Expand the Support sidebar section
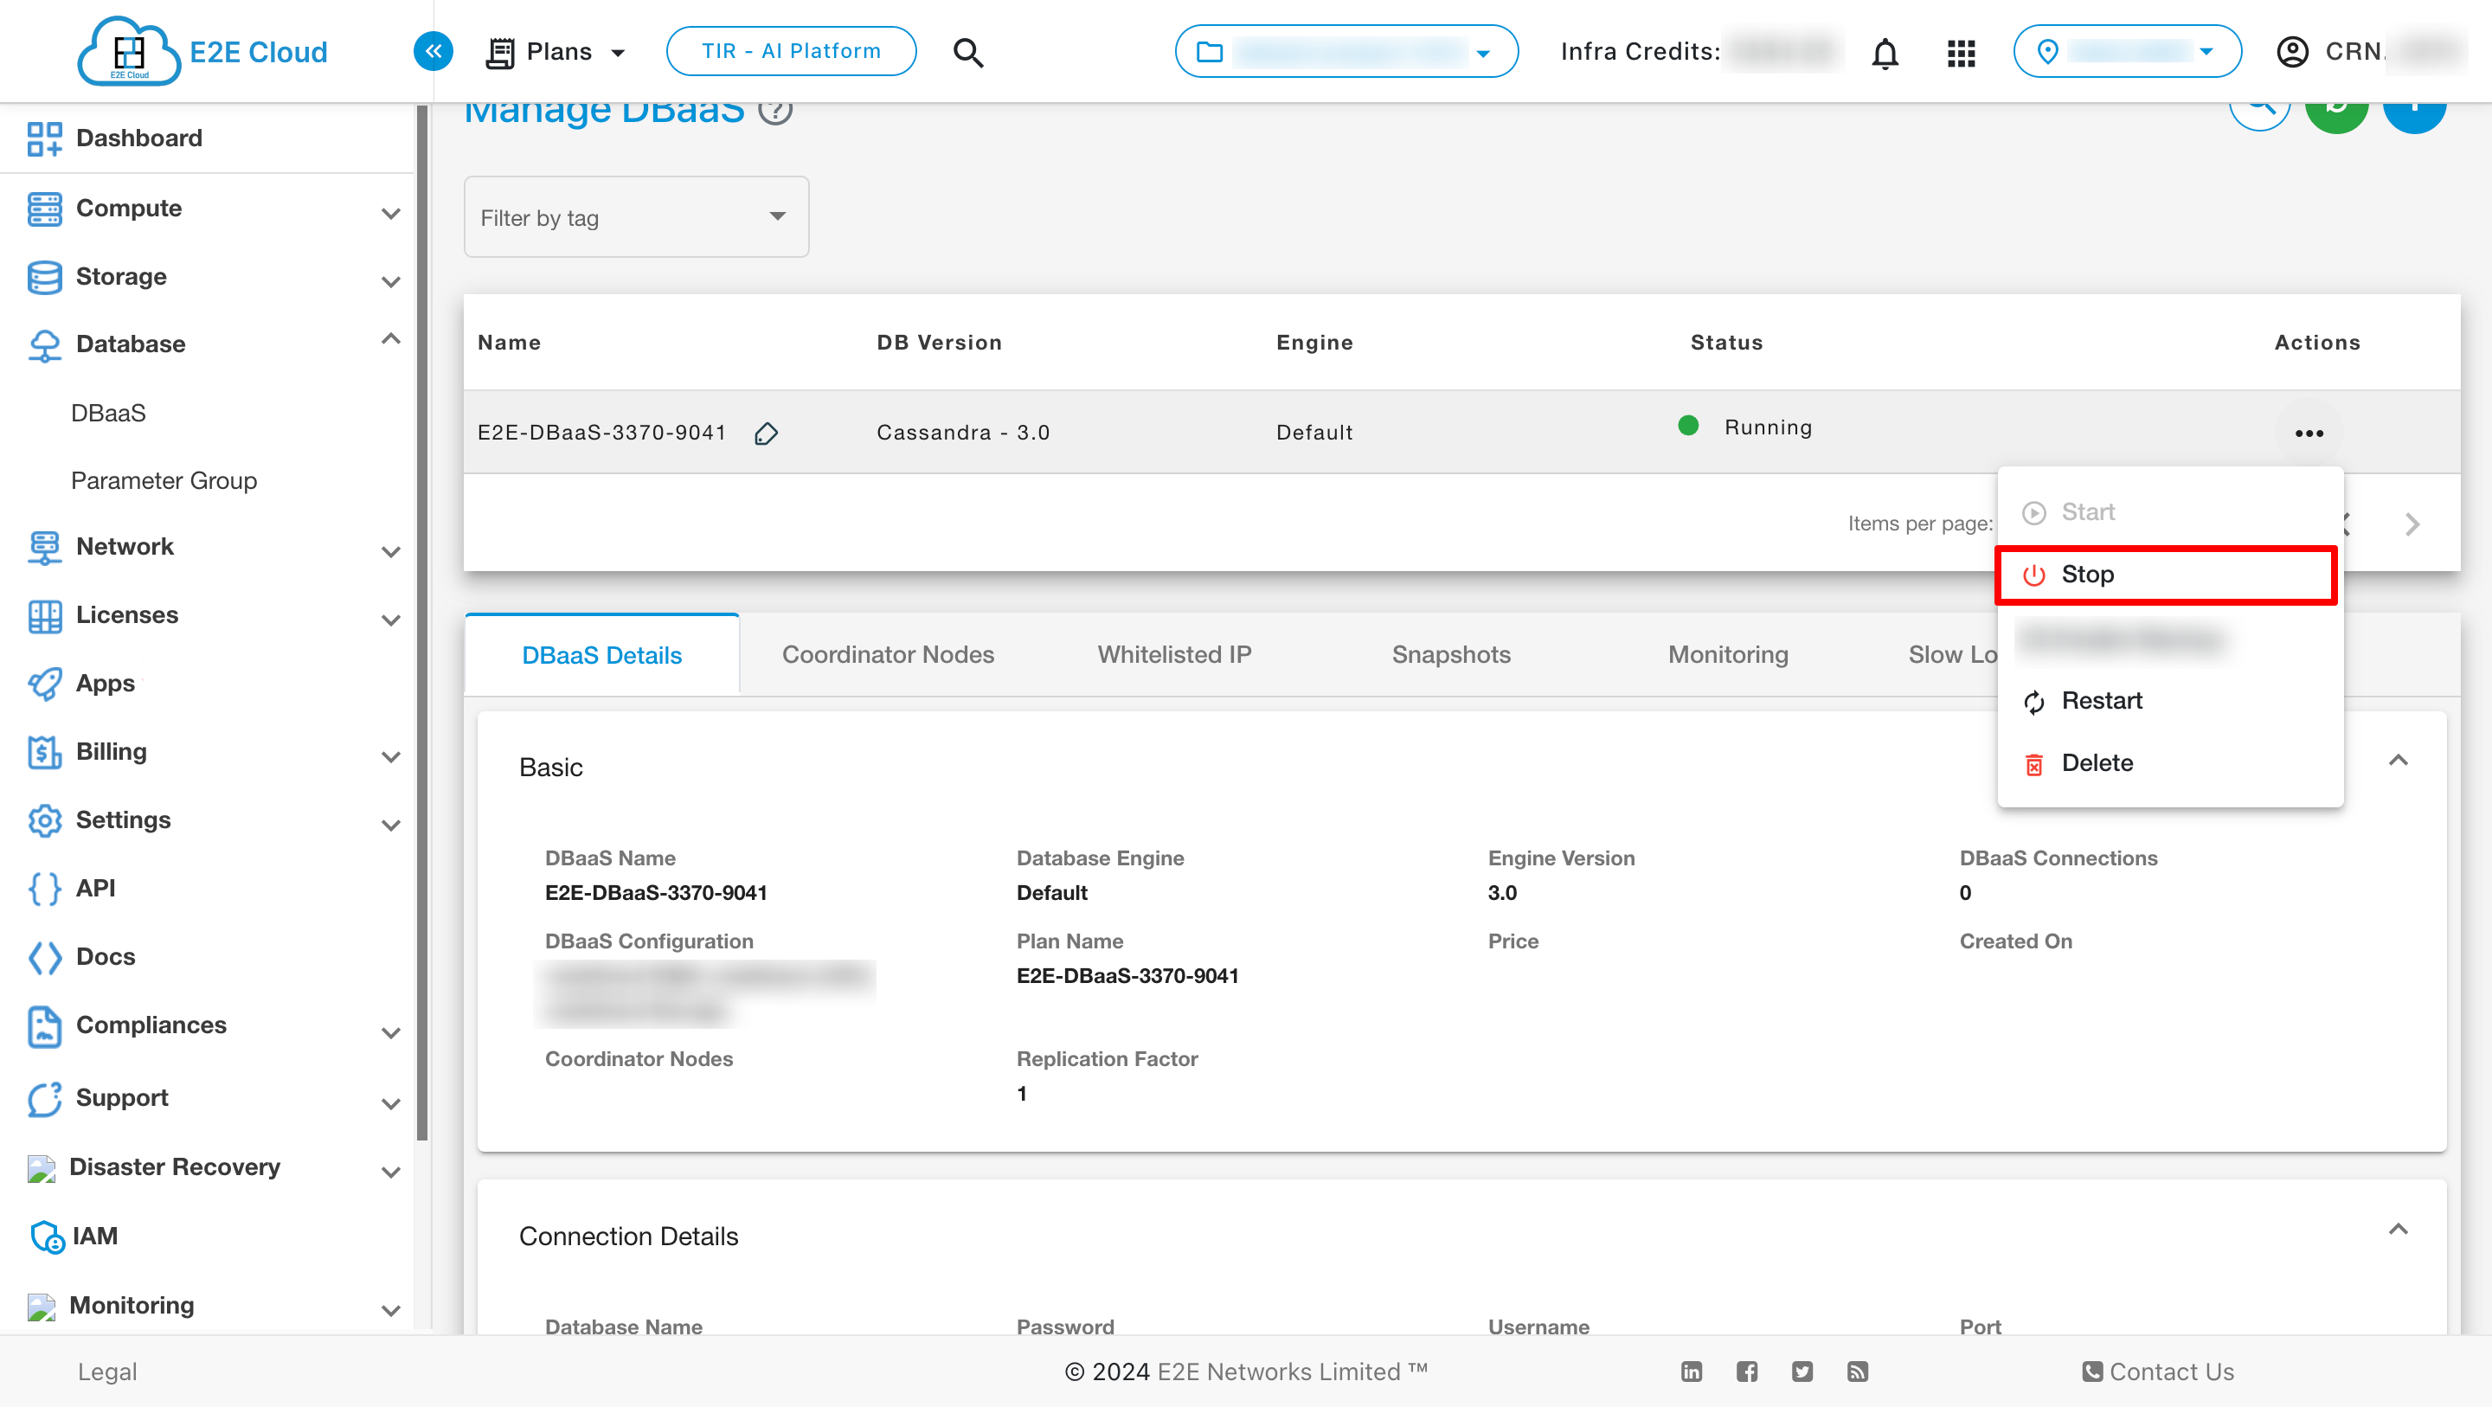This screenshot has height=1407, width=2492. tap(391, 1102)
